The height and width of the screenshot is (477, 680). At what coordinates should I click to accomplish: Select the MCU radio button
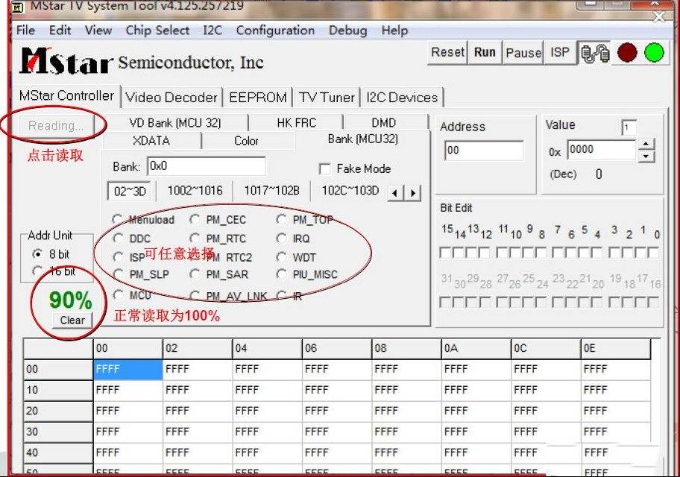pyautogui.click(x=118, y=295)
